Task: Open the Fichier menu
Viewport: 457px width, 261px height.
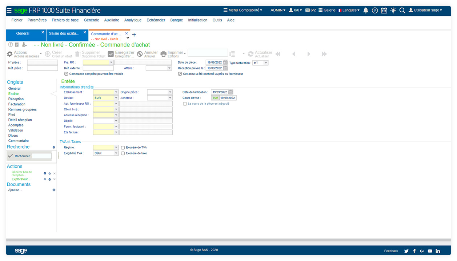Action: click(17, 20)
